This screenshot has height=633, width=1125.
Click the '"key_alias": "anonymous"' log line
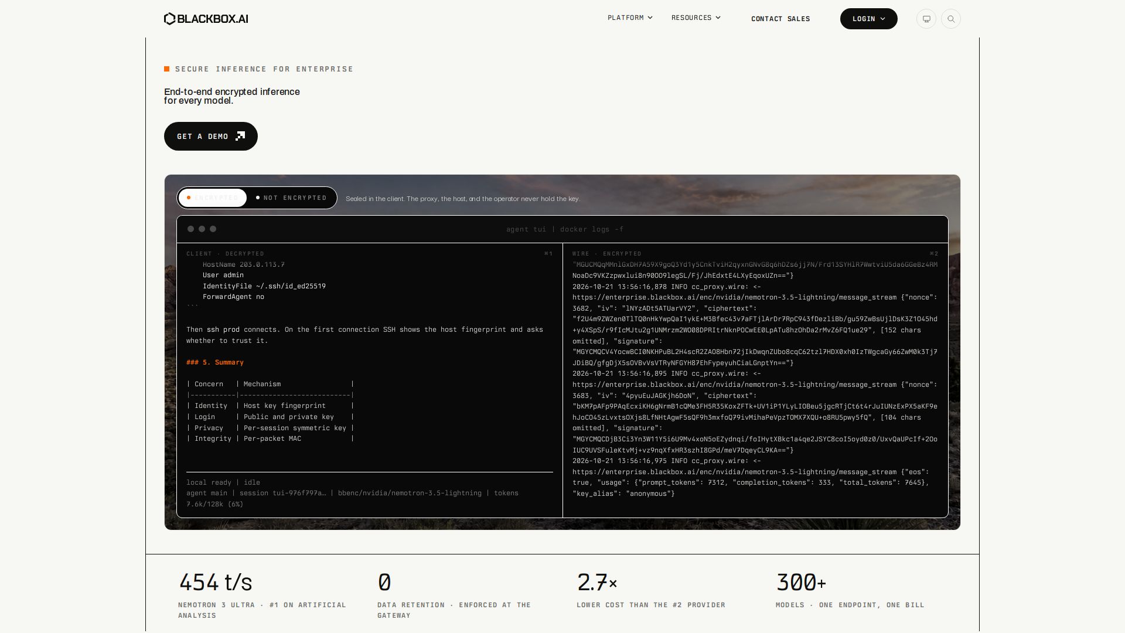tap(623, 494)
